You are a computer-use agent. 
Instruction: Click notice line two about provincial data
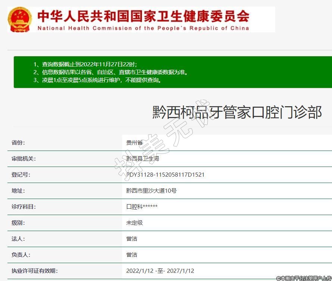pos(111,72)
